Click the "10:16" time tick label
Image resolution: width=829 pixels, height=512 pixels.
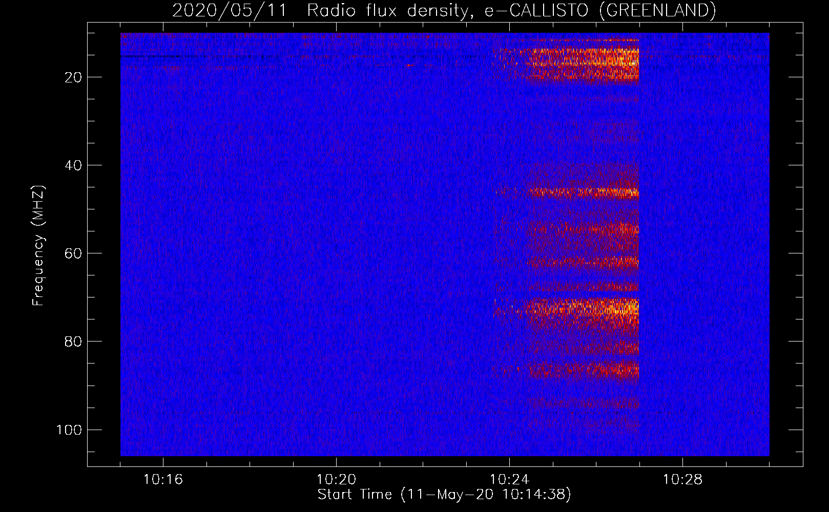coord(163,480)
